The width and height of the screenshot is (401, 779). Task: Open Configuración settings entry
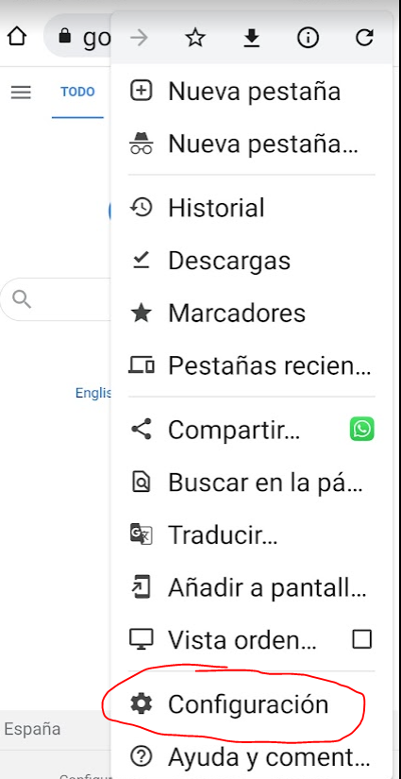[252, 704]
